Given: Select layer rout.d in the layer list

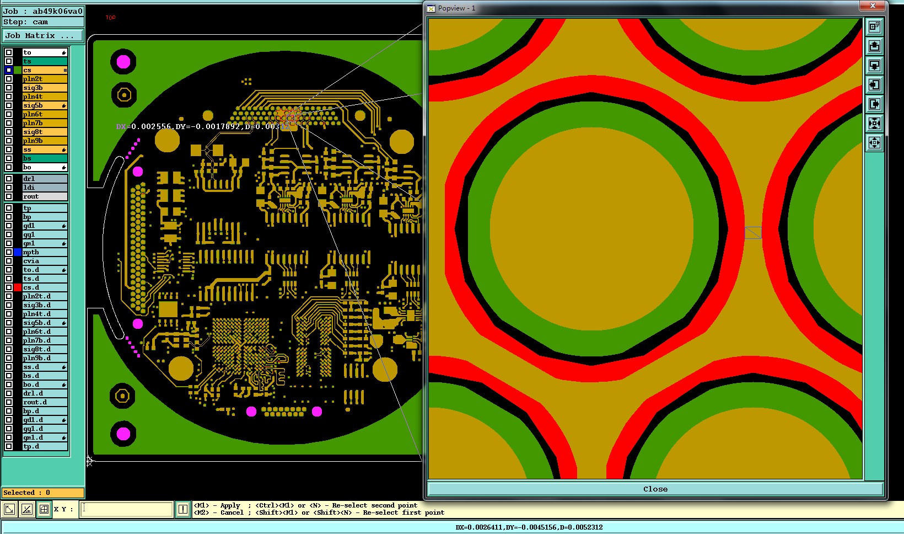Looking at the screenshot, I should (45, 402).
